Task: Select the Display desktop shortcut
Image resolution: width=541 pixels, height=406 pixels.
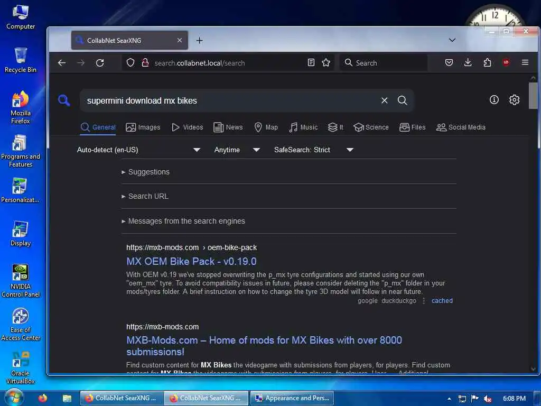Action: point(21,234)
